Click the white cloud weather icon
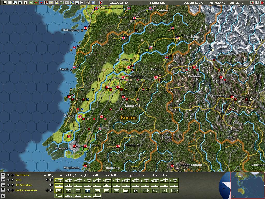This screenshot has height=199, width=265. [x=93, y=3]
